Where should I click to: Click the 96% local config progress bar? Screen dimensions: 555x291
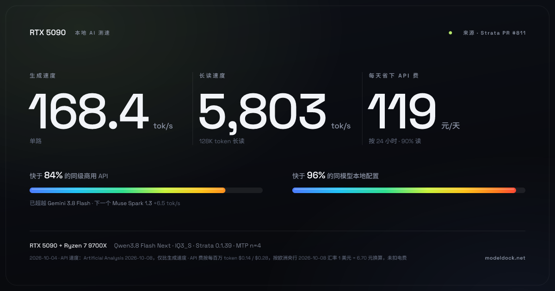[x=409, y=190]
